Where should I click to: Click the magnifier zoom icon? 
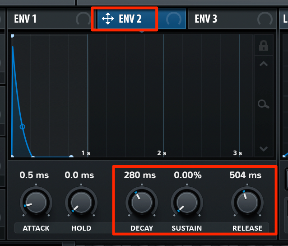pos(264,104)
